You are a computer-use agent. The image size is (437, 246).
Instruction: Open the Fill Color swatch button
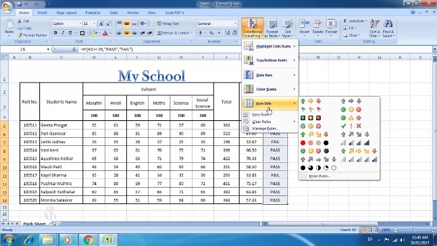click(x=95, y=33)
